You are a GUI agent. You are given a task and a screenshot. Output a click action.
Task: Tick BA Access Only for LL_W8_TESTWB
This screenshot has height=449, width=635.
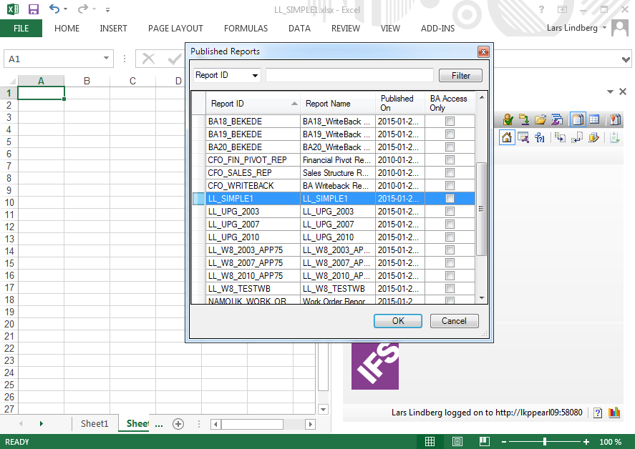(450, 289)
